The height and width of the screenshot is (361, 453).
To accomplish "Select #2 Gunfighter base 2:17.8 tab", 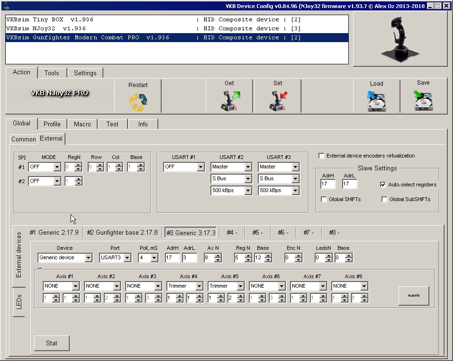I will (x=122, y=233).
